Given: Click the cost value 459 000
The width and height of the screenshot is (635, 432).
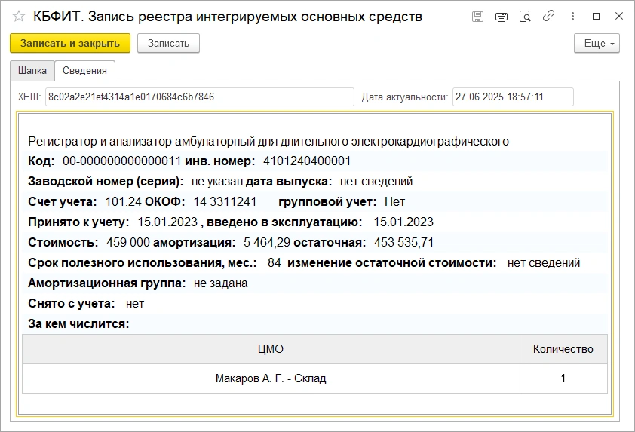Looking at the screenshot, I should point(128,243).
